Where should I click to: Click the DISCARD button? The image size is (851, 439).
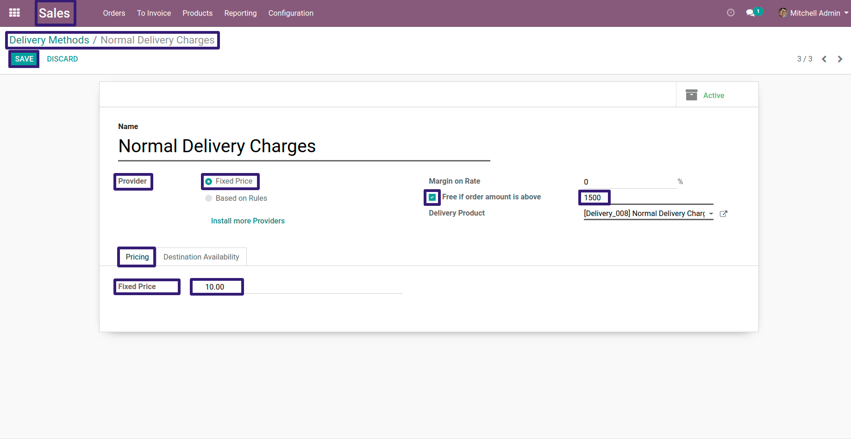[x=63, y=59]
